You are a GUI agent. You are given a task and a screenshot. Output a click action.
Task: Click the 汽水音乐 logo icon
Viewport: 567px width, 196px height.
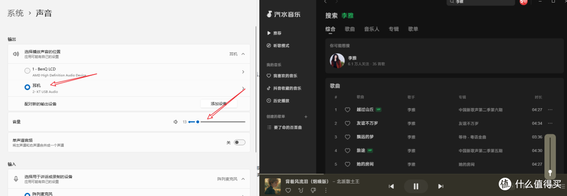[x=269, y=14]
